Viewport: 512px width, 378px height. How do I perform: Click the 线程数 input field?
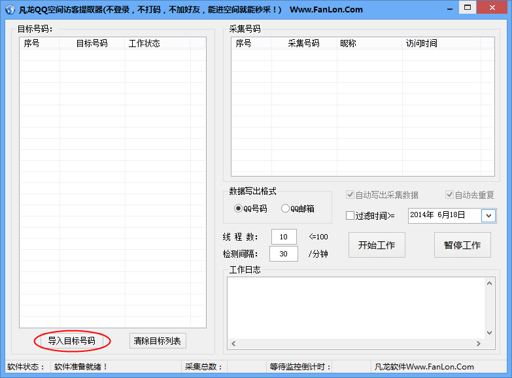284,237
